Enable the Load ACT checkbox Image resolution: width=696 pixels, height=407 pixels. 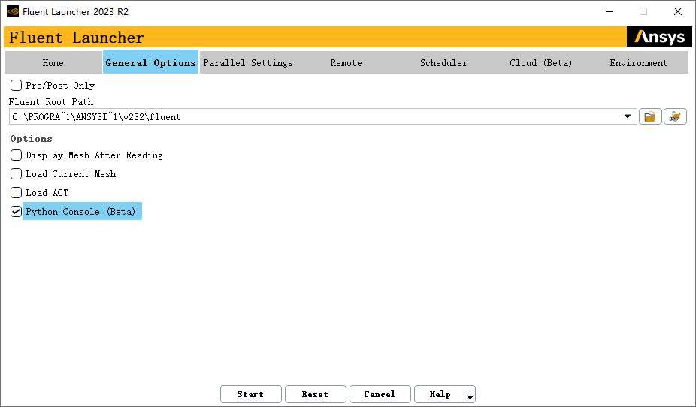click(x=16, y=192)
